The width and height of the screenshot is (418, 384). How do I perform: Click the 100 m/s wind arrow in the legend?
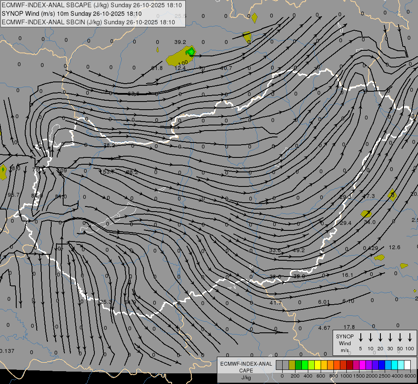point(410,337)
